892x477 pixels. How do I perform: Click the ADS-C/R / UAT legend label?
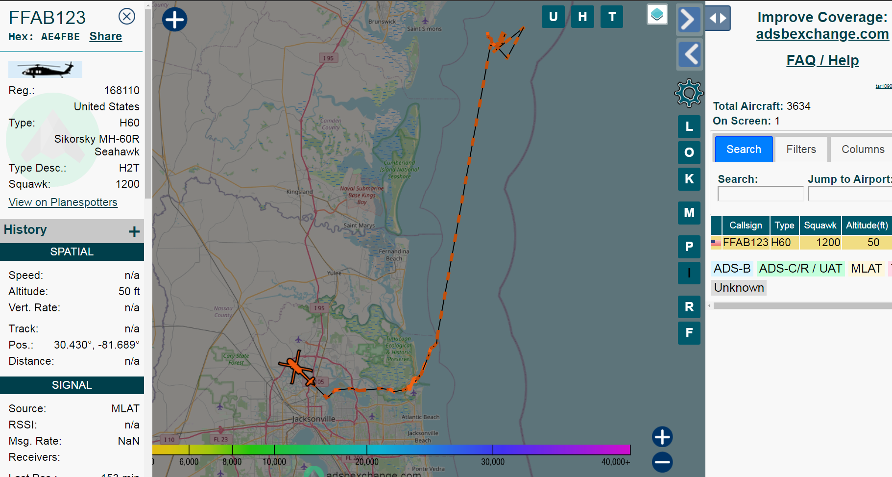coord(800,269)
